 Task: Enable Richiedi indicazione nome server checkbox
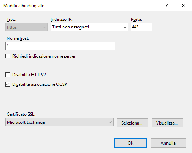(x=8, y=56)
